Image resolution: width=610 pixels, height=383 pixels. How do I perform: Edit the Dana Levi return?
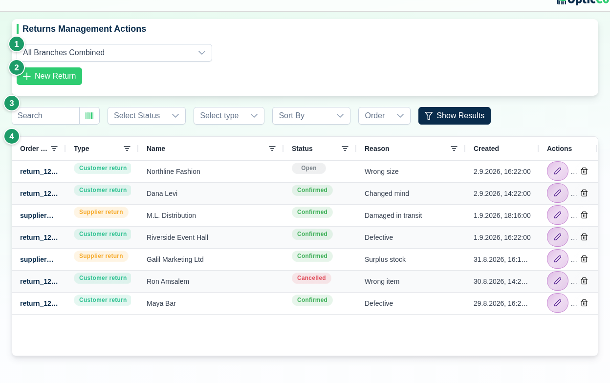coord(557,193)
